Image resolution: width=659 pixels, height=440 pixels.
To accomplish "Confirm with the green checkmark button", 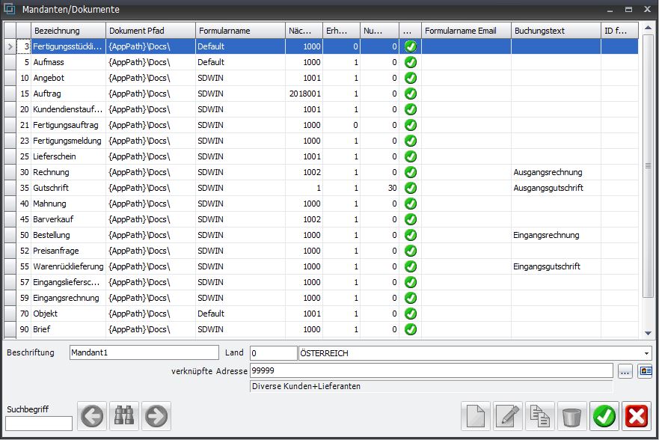I will point(604,415).
